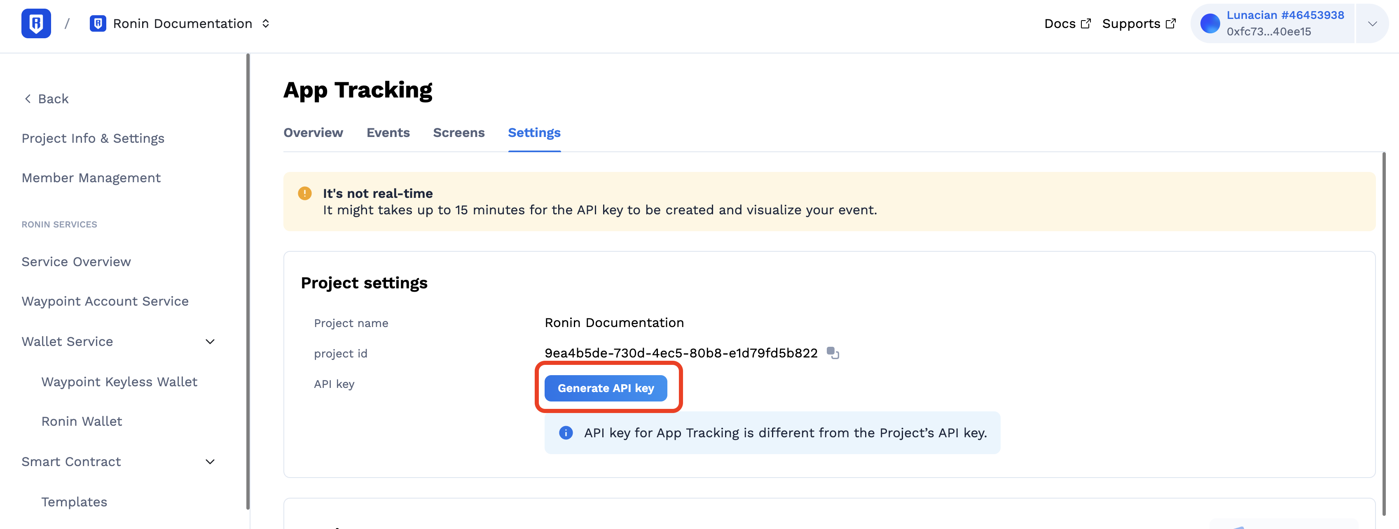Open the Ronin home logo
Image resolution: width=1399 pixels, height=529 pixels.
(x=36, y=23)
